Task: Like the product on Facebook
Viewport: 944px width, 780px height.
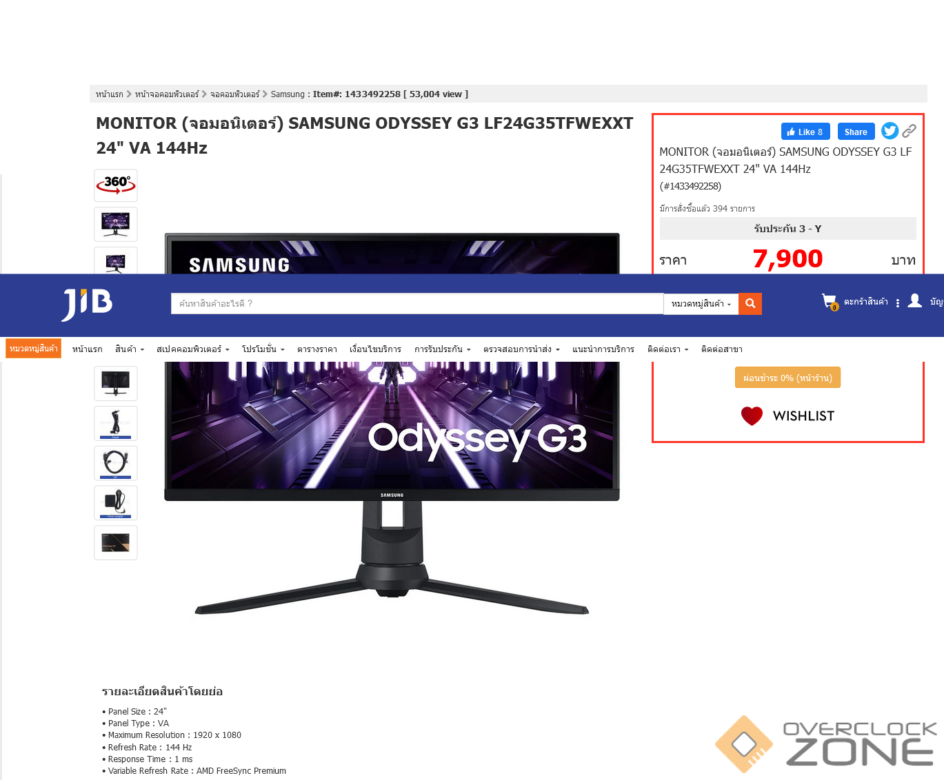Action: click(x=805, y=132)
